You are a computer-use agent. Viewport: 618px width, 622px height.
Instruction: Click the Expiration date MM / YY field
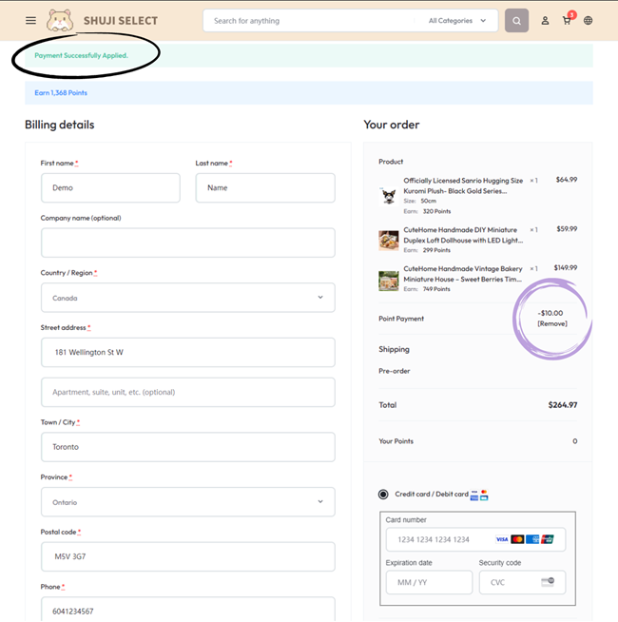[429, 582]
